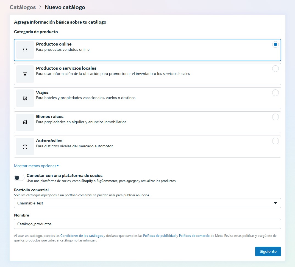Click the Nombre field containing Catálogo_productos

[147, 224]
